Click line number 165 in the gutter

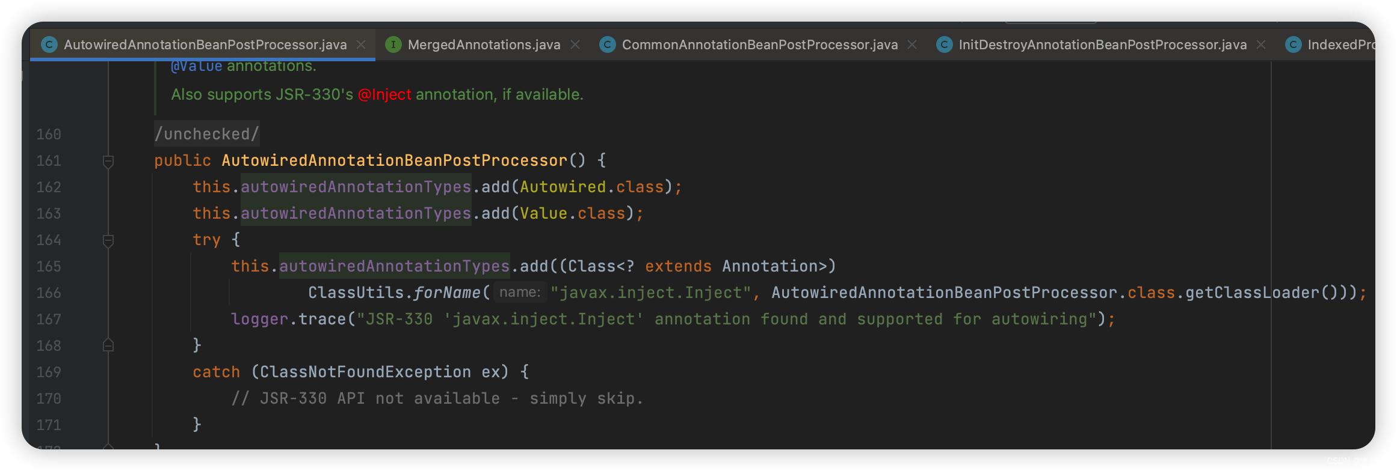(49, 267)
